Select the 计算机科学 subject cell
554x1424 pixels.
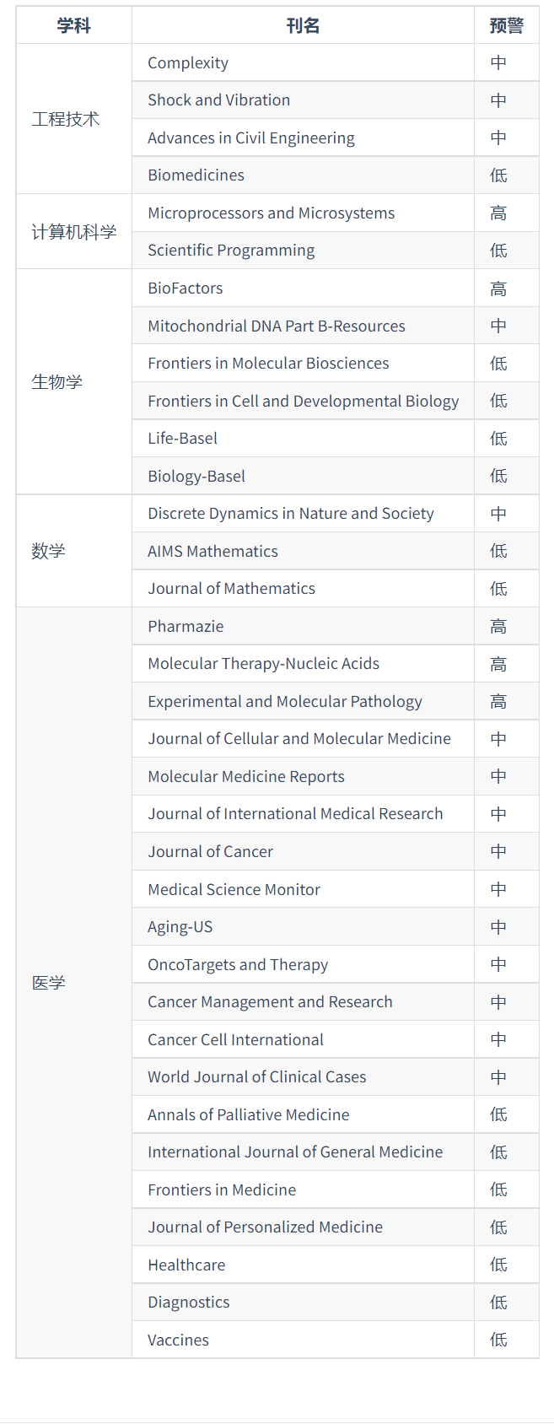tap(74, 232)
